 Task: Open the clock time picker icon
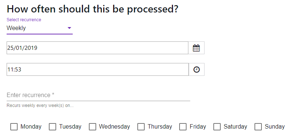click(196, 70)
